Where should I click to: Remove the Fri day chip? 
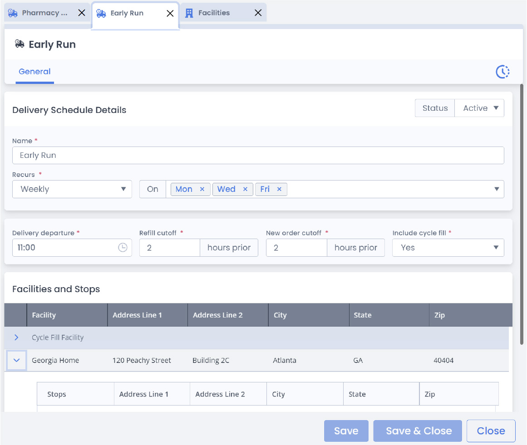[279, 189]
